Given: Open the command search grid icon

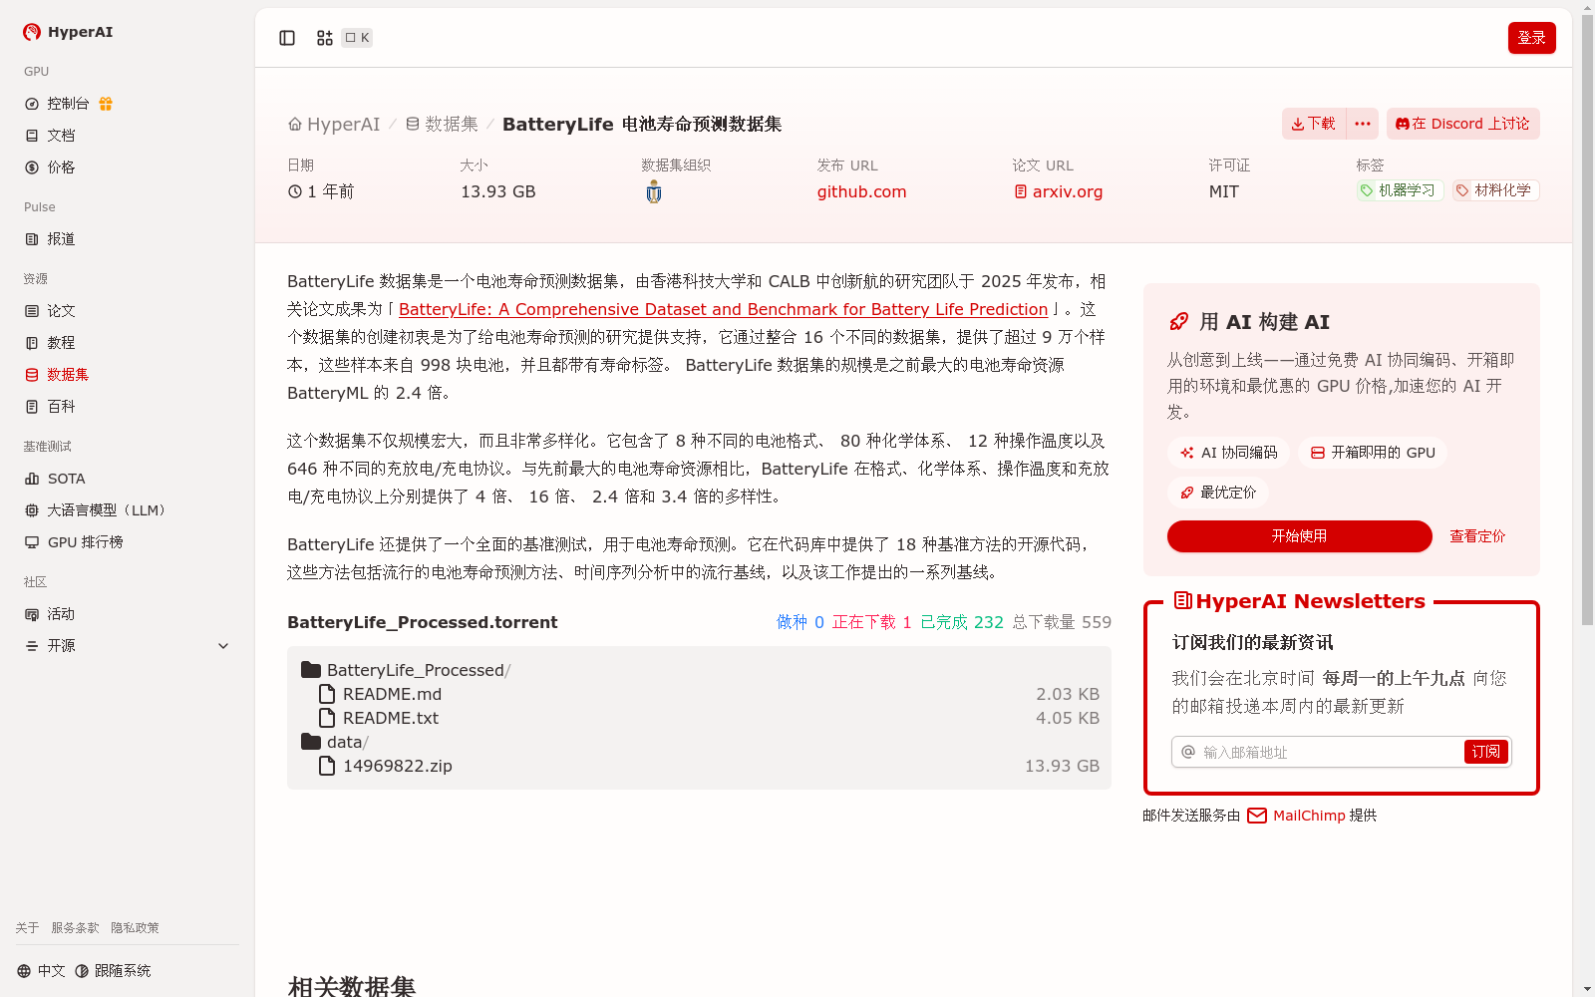Looking at the screenshot, I should (x=324, y=38).
